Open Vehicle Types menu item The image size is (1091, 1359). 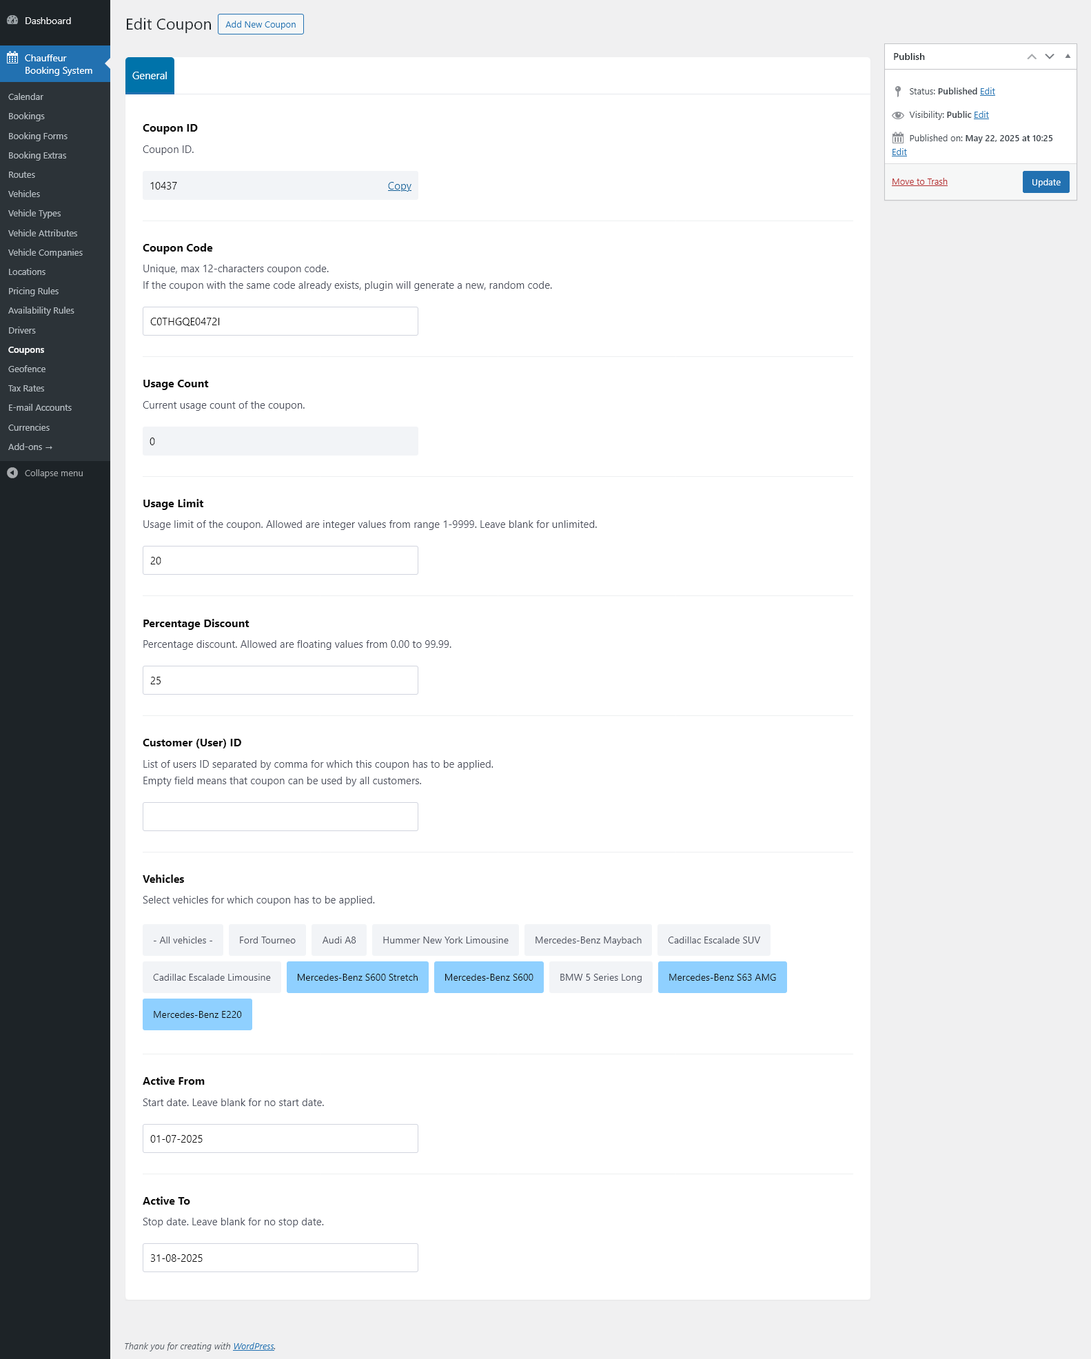pyautogui.click(x=34, y=214)
